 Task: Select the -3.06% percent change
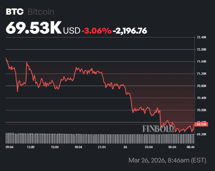(96, 31)
